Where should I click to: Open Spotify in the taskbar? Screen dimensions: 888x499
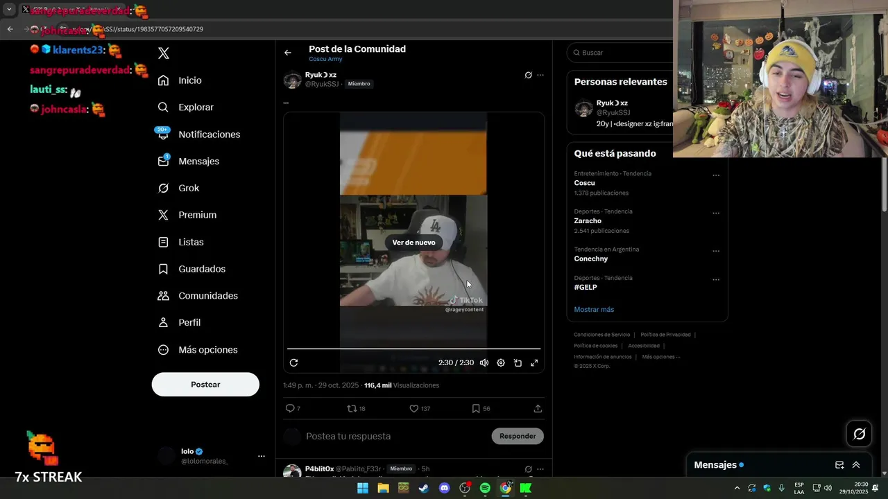click(485, 488)
